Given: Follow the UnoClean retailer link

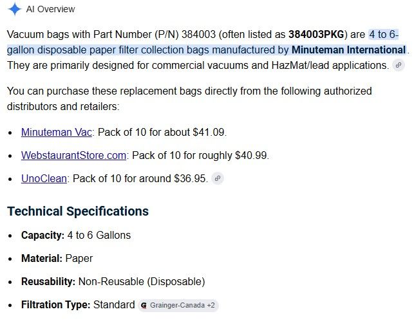Looking at the screenshot, I should coord(44,178).
